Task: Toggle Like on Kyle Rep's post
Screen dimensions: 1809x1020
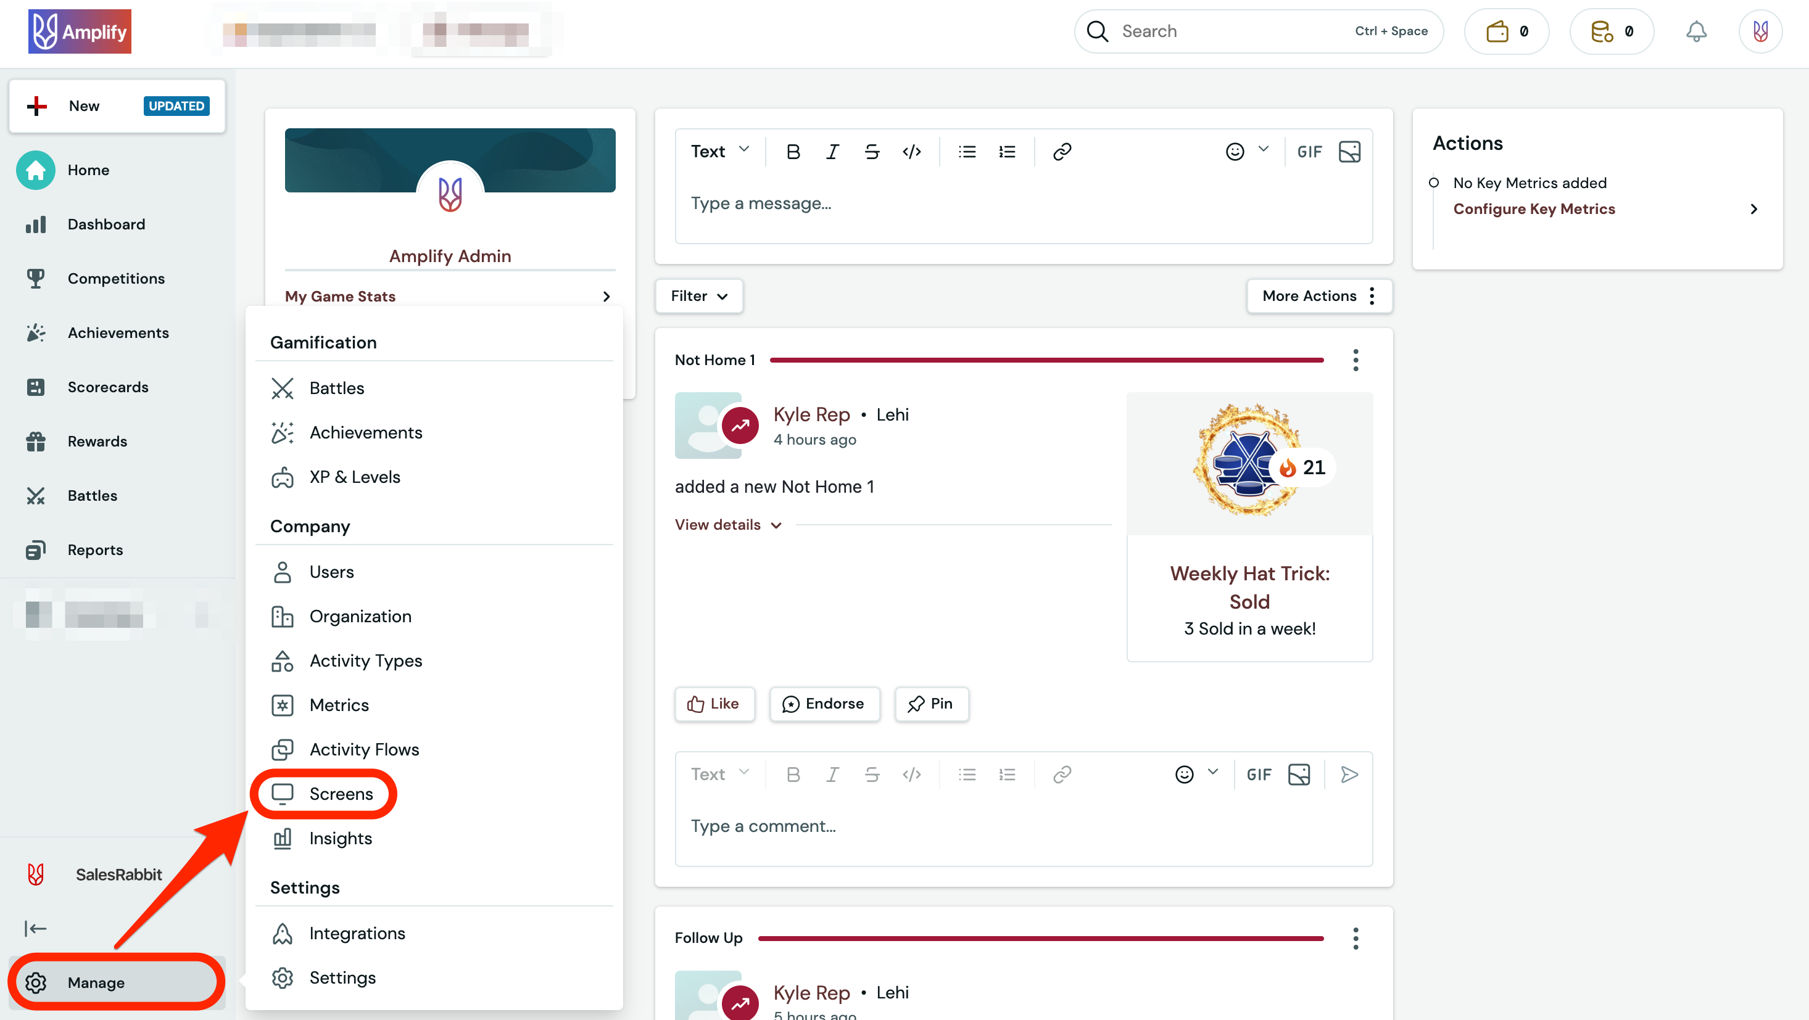Action: 713,704
